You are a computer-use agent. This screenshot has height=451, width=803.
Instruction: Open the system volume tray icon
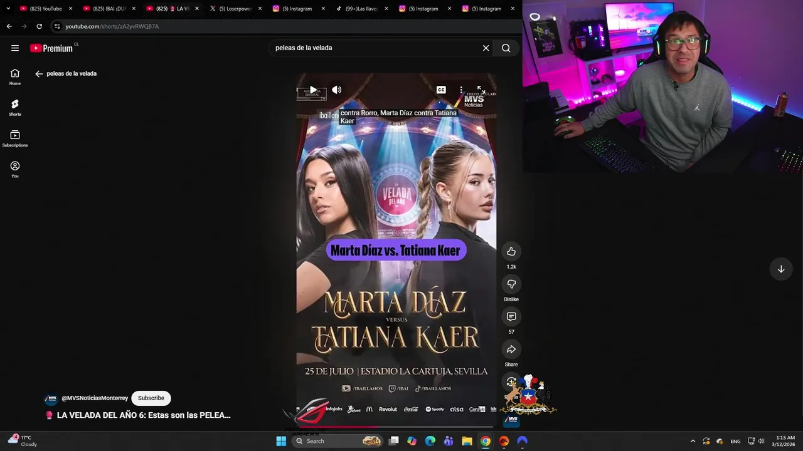tap(761, 441)
